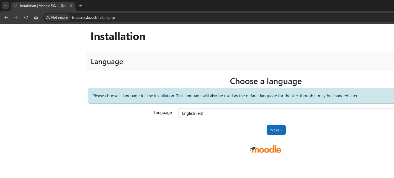Image resolution: width=394 pixels, height=178 pixels.
Task: Click the globe favicon on the Moodle tab
Action: pyautogui.click(x=16, y=6)
